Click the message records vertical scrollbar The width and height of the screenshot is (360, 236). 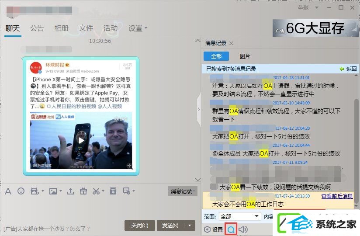click(x=356, y=152)
